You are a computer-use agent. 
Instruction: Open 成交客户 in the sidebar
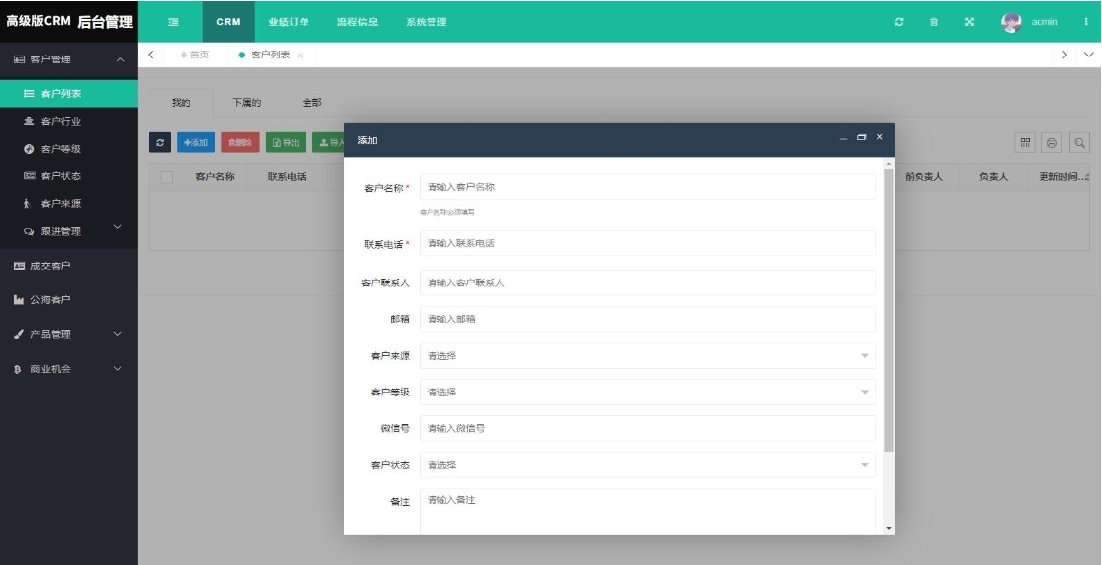(x=68, y=266)
